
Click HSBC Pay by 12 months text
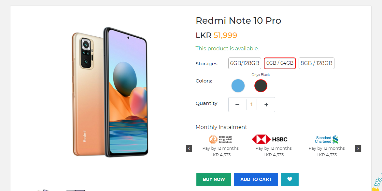point(273,148)
